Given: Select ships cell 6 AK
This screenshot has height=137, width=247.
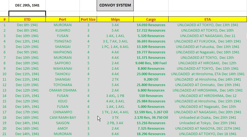Looking at the screenshot, I should (115, 134).
